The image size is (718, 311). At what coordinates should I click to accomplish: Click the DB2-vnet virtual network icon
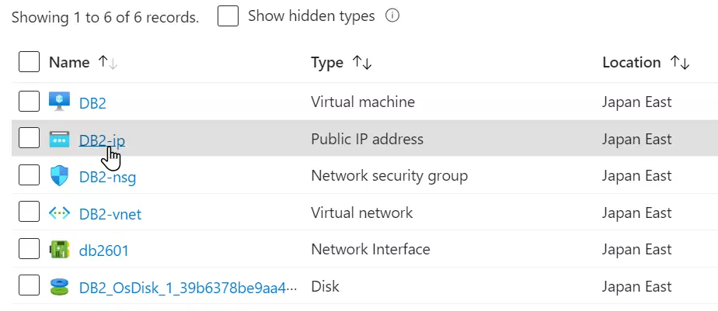click(60, 213)
